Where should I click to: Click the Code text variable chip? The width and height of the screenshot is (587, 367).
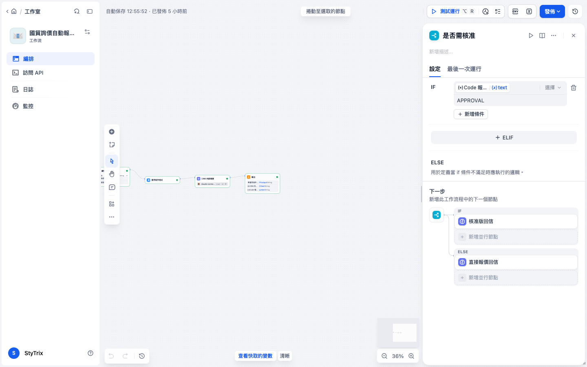click(x=483, y=88)
